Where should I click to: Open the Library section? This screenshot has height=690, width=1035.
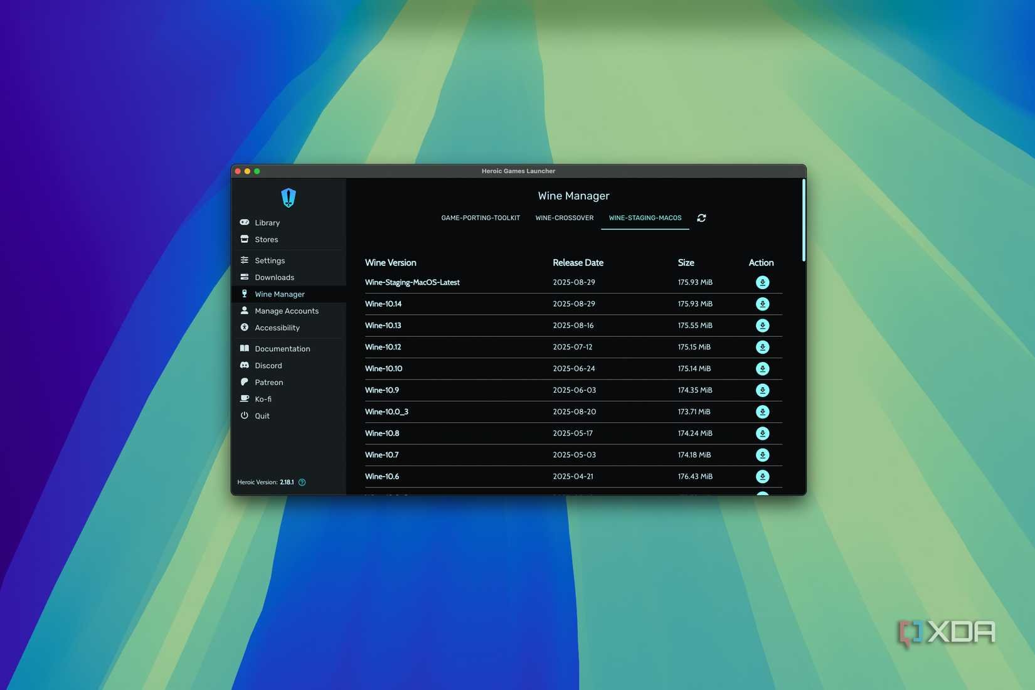267,222
